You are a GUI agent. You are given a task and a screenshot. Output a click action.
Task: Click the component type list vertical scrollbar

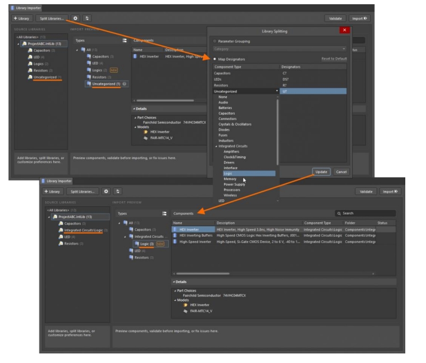277,133
